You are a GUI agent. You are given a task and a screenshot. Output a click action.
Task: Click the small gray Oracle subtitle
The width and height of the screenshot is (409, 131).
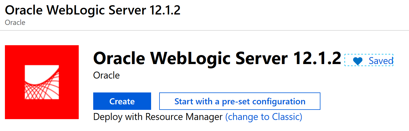coord(15,22)
